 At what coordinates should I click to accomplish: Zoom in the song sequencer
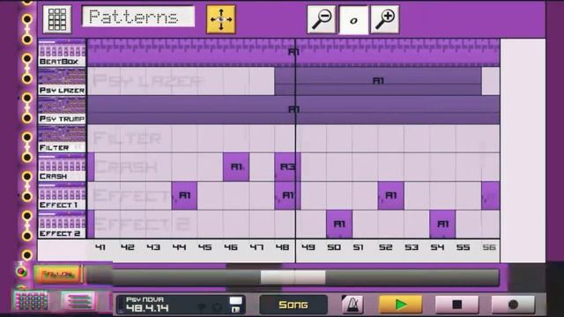click(385, 19)
